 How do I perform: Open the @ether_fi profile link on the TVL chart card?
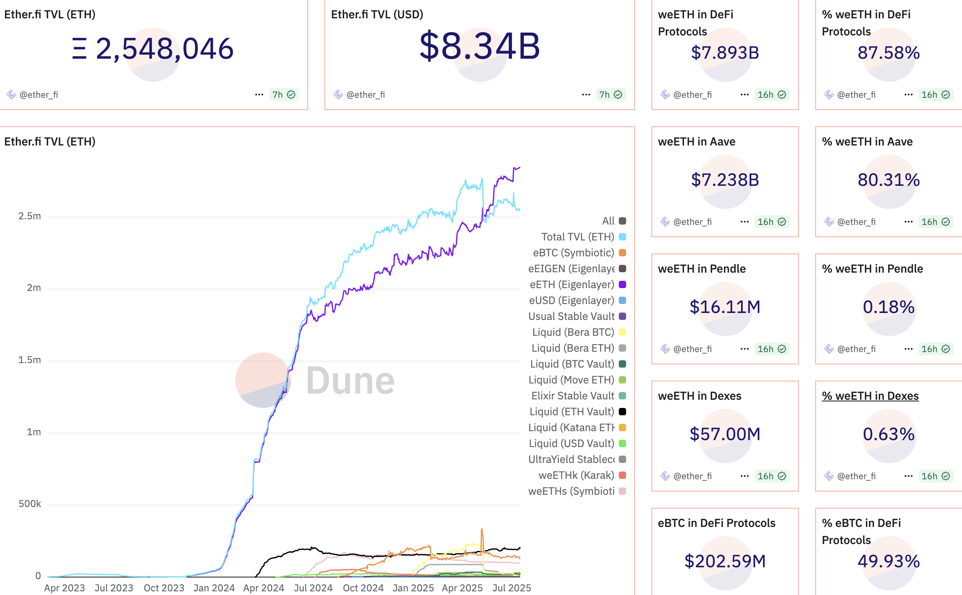pyautogui.click(x=39, y=95)
